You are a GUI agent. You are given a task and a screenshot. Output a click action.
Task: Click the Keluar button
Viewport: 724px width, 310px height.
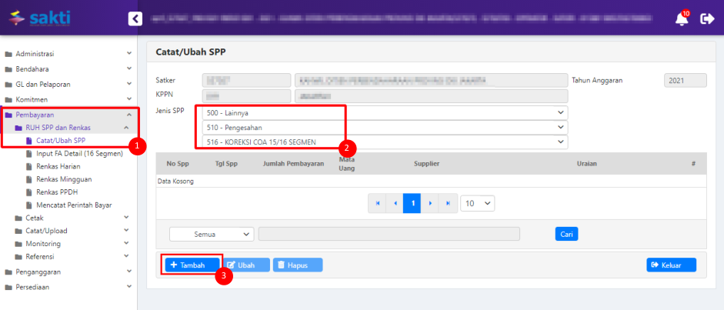click(x=671, y=265)
